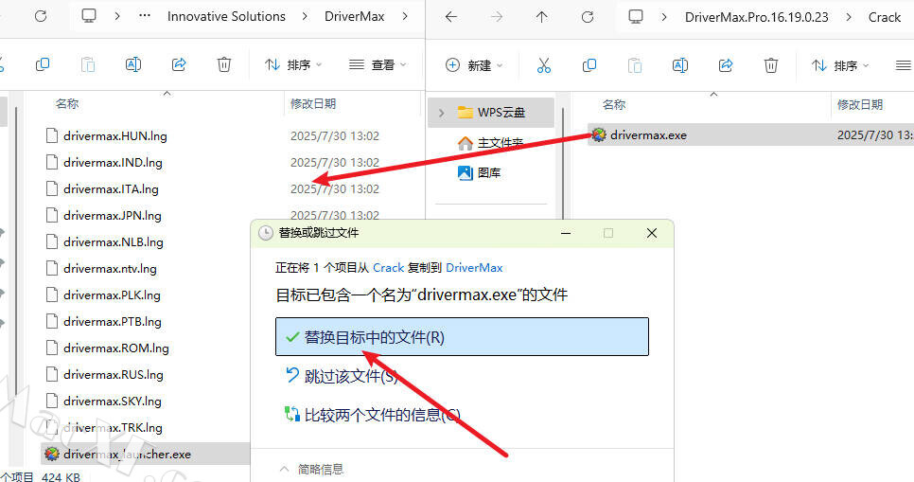Paste using left window toolbar icon

pyautogui.click(x=88, y=64)
